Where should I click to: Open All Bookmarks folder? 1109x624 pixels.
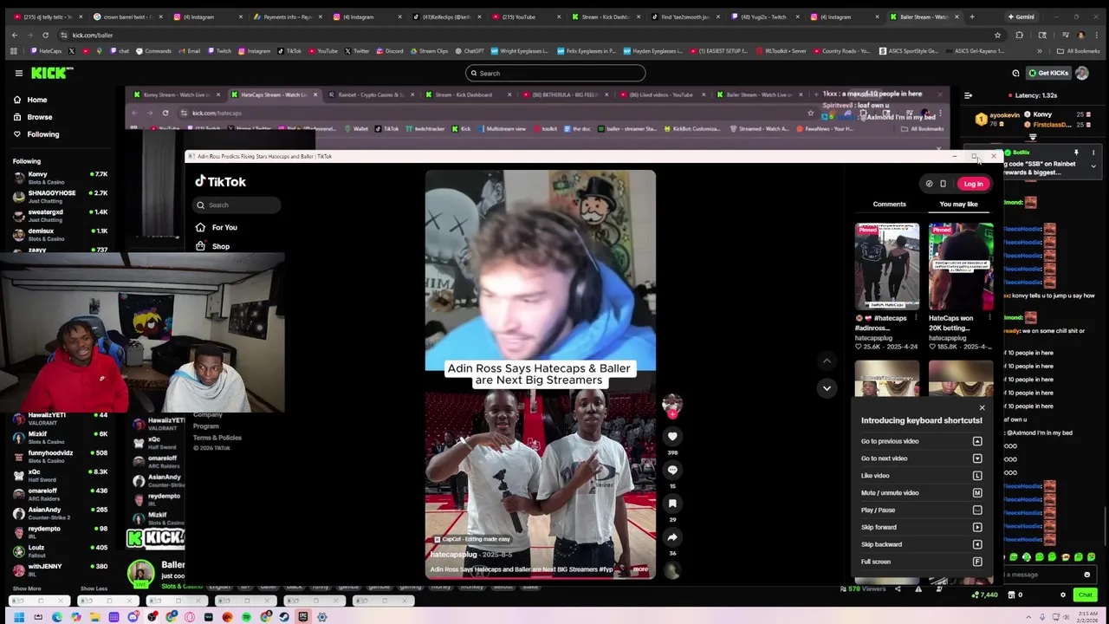pyautogui.click(x=1079, y=51)
